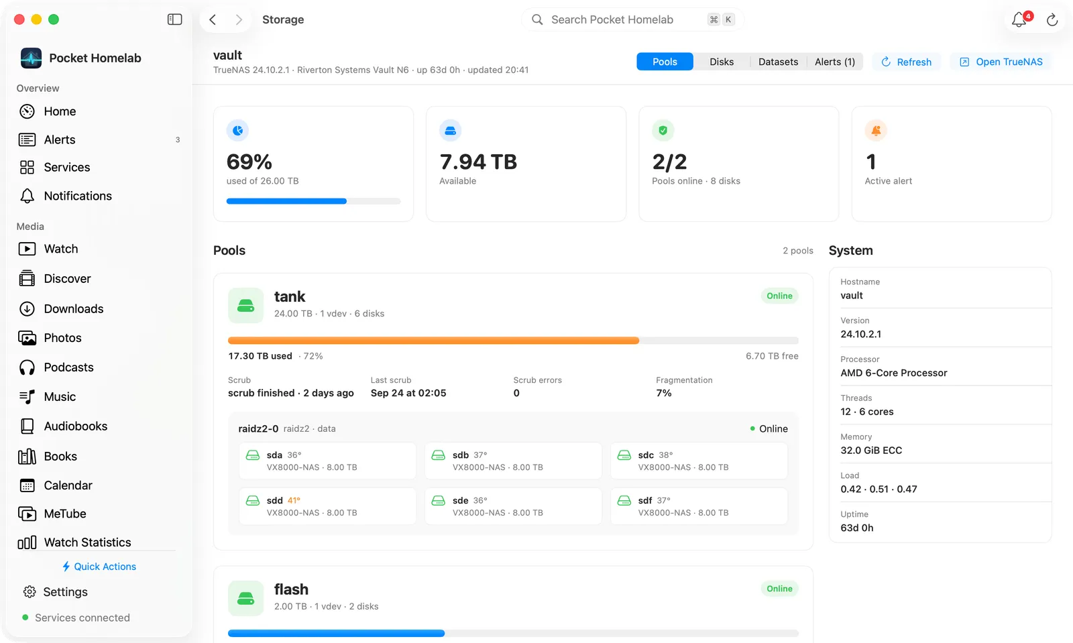Select disk sda in raidz2-0
The height and width of the screenshot is (643, 1073).
(327, 461)
